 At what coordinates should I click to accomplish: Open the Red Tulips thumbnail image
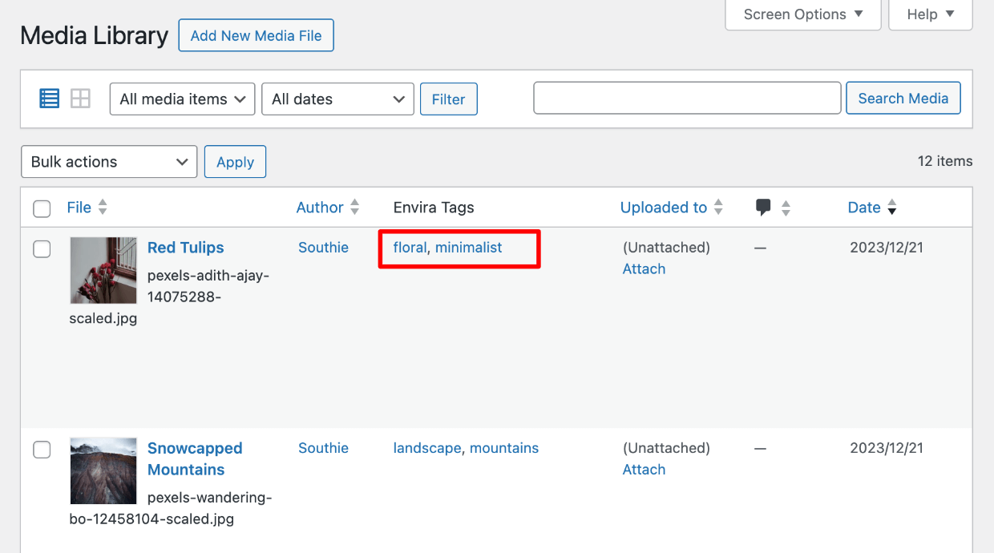click(103, 270)
